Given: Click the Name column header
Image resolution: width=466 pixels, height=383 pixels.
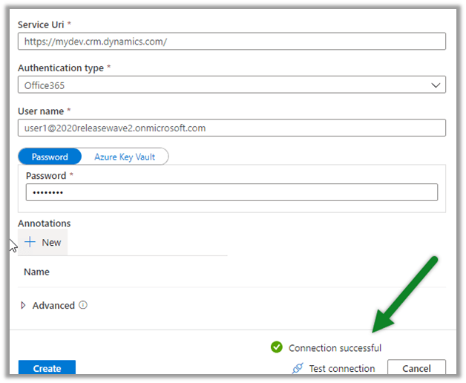Looking at the screenshot, I should click(x=36, y=272).
